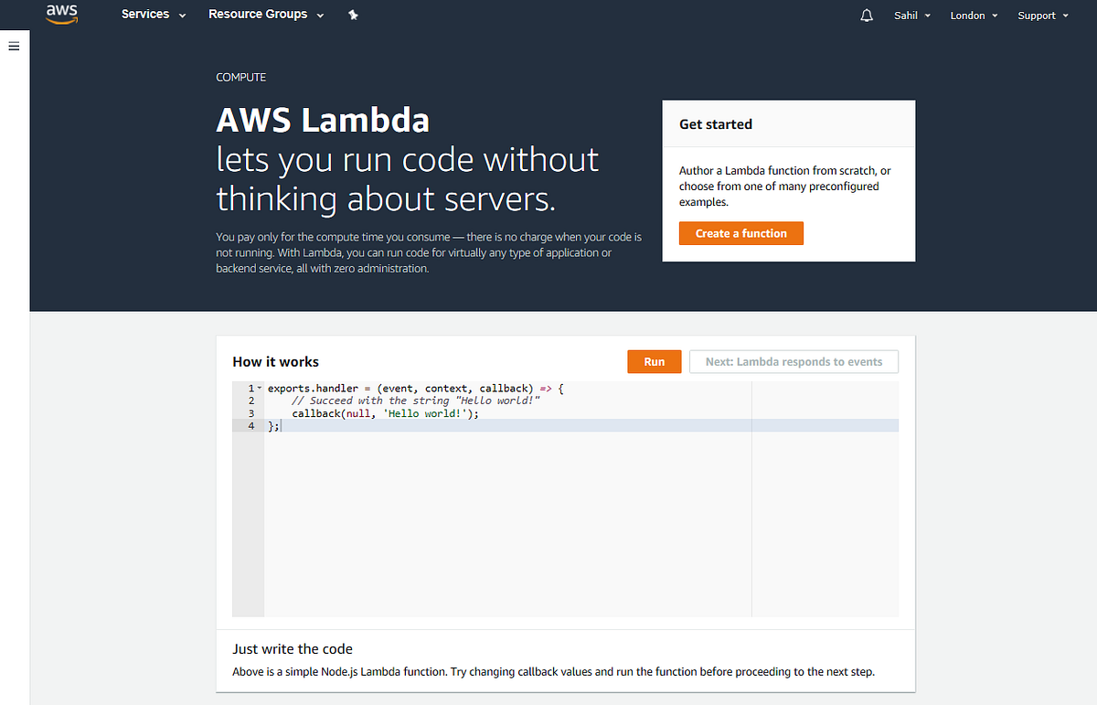The width and height of the screenshot is (1097, 705).
Task: Place cursor on the callback code line
Action: 385,413
